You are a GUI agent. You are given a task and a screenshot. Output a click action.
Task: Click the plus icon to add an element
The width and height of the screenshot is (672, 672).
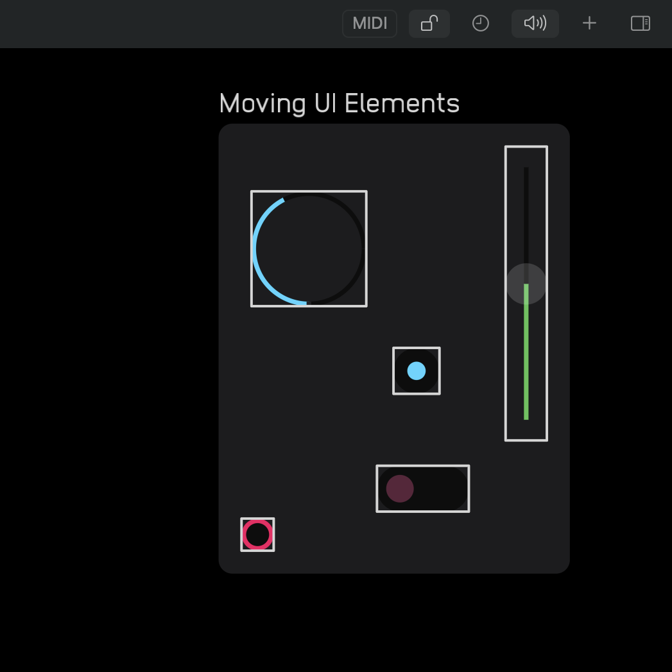click(589, 23)
